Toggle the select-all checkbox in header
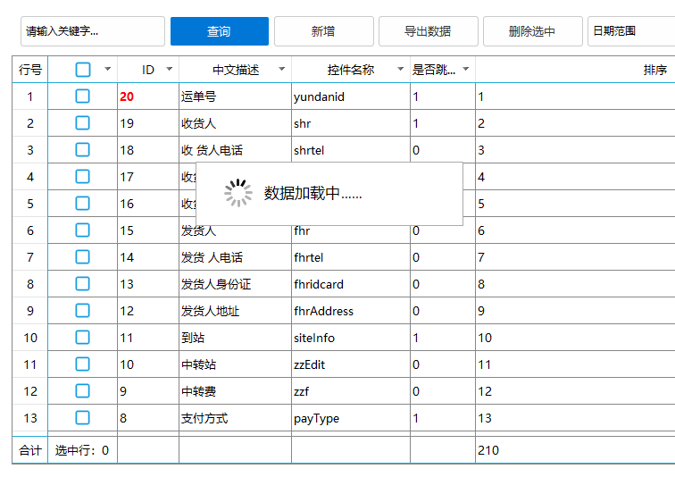This screenshot has width=675, height=477. point(83,70)
